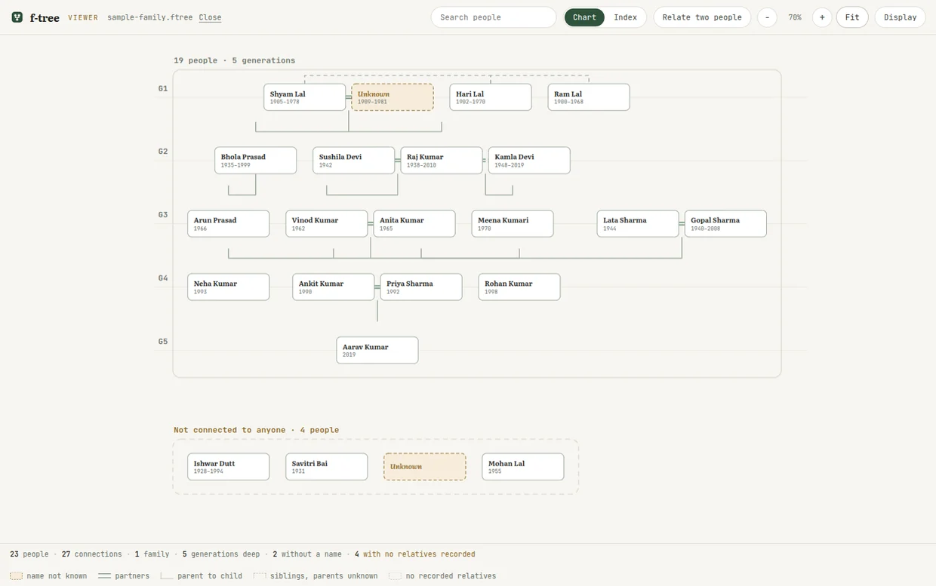Pick the Meena Kumari card
The width and height of the screenshot is (936, 586).
[x=513, y=224]
